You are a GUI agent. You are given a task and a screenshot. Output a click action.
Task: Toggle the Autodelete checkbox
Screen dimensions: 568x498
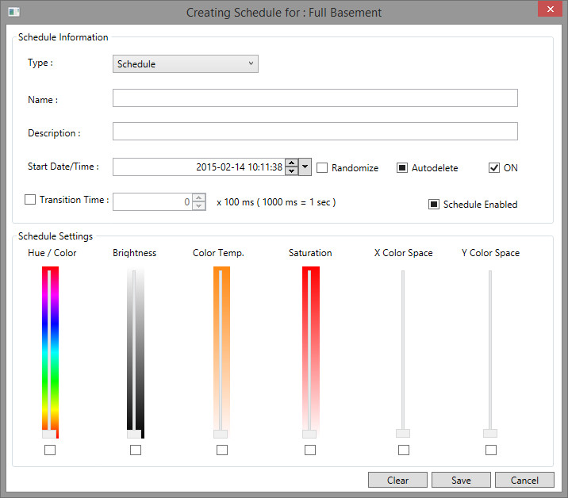402,167
